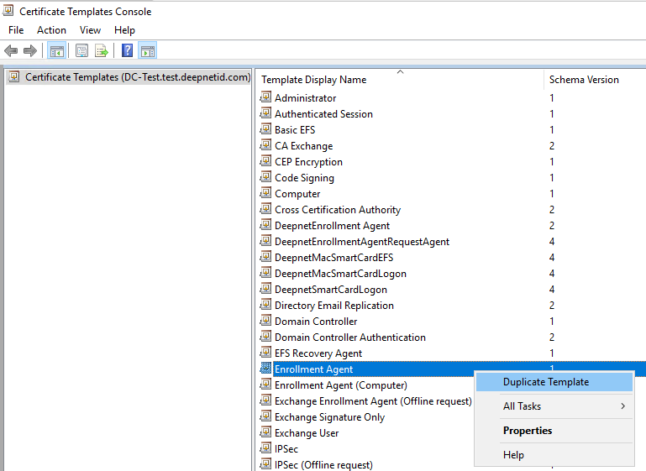Click the Back arrow toolbar icon
646x471 pixels.
click(11, 50)
